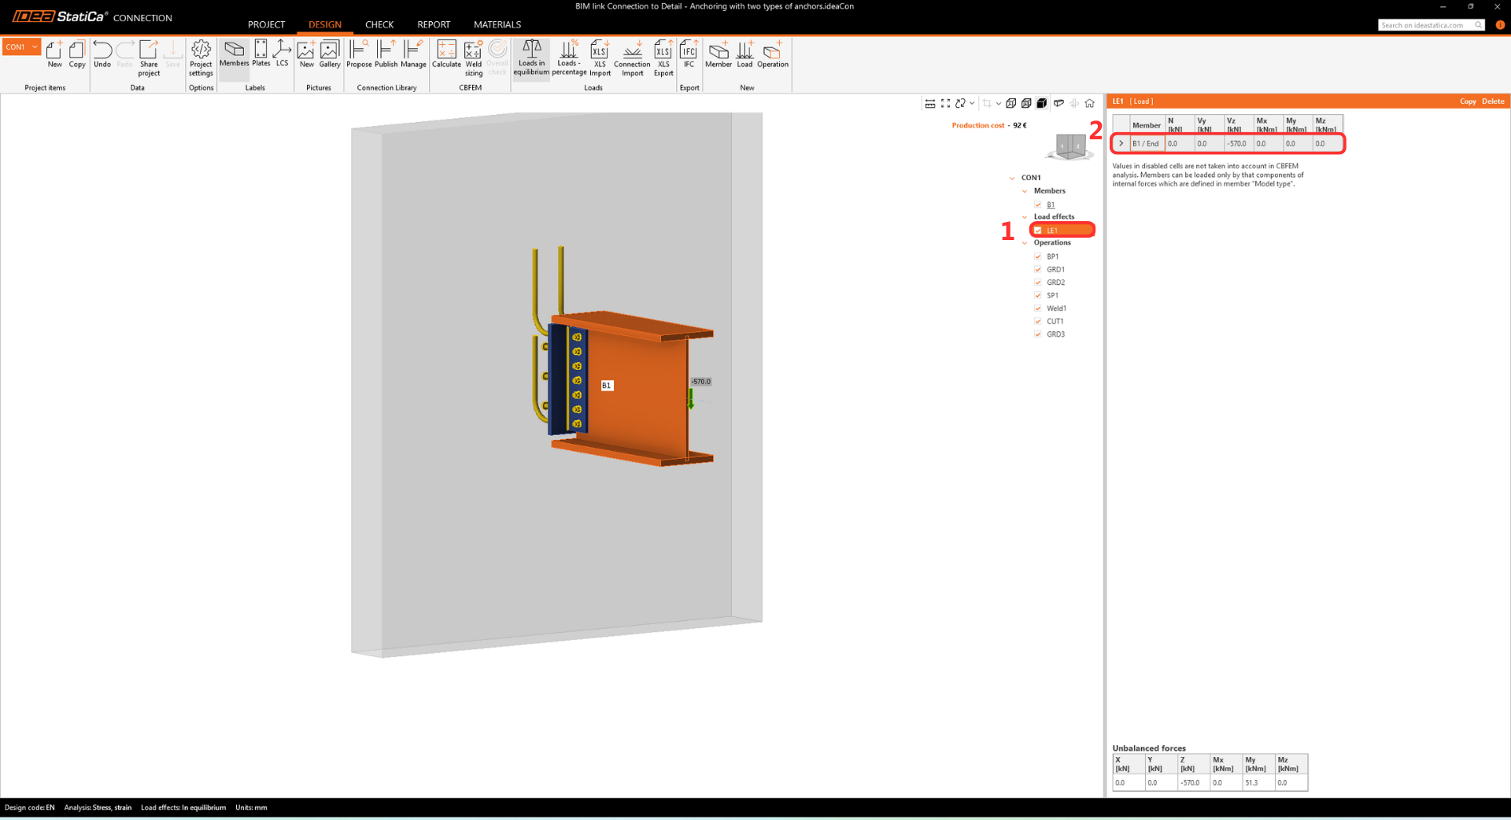
Task: Disable the Weld1 operation checkbox
Action: 1038,308
